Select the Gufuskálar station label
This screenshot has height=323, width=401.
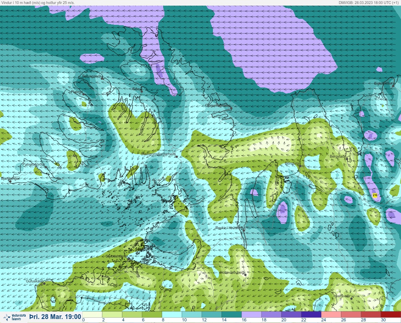click(x=35, y=281)
